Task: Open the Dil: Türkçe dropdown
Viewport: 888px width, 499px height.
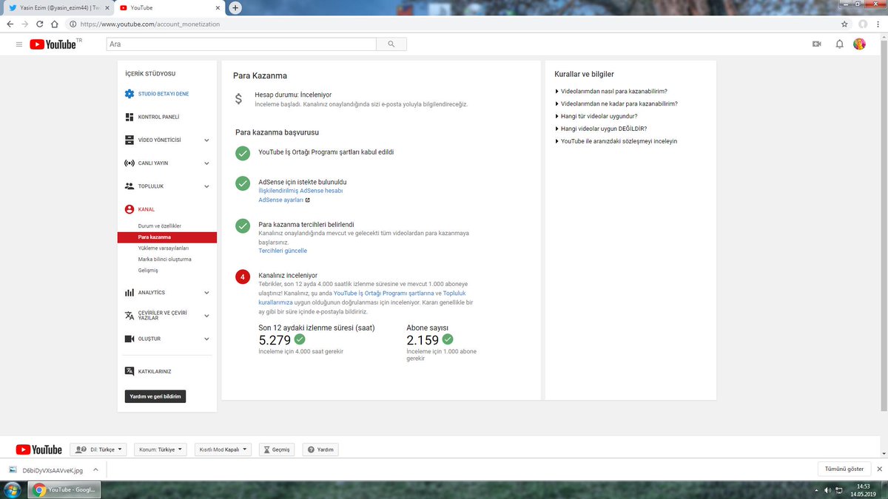Action: [x=98, y=449]
